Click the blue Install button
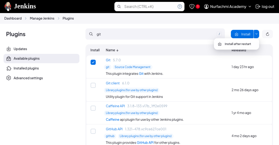The height and width of the screenshot is (145, 279). tap(242, 34)
